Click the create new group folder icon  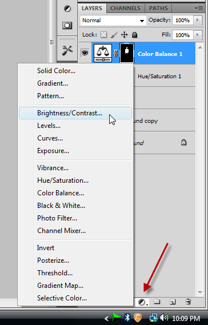tap(157, 302)
